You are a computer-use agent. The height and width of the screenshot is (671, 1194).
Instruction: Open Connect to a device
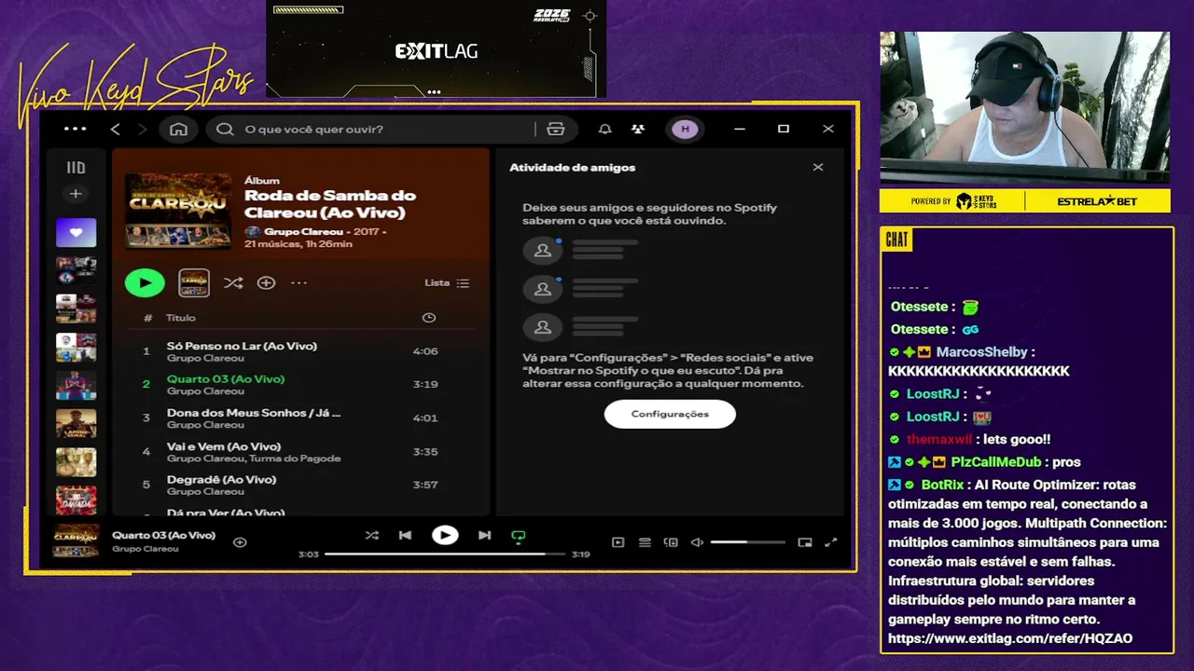point(671,541)
